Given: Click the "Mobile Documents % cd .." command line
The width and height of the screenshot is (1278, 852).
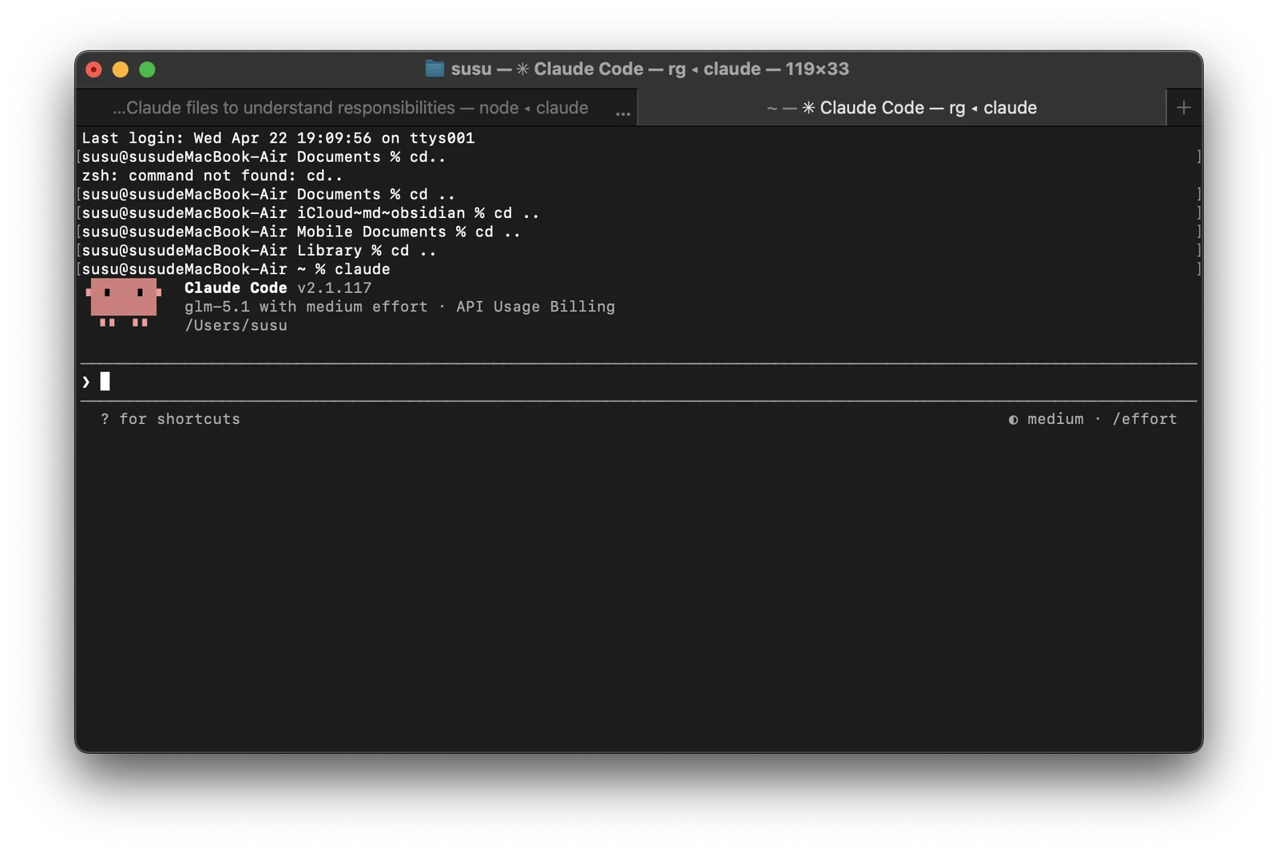Looking at the screenshot, I should (301, 232).
